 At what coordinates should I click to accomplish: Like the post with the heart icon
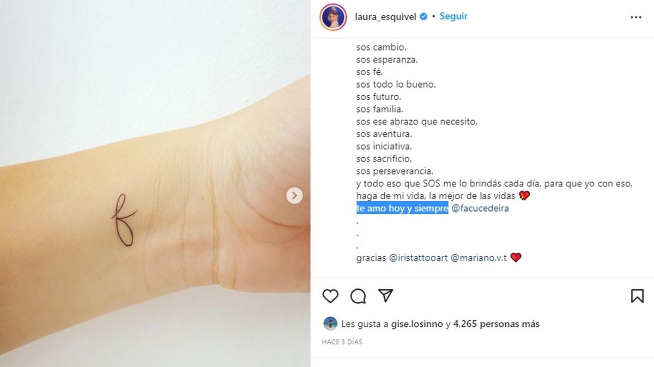(x=330, y=296)
